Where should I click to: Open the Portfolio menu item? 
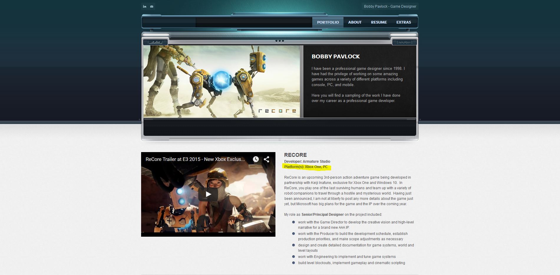point(328,22)
